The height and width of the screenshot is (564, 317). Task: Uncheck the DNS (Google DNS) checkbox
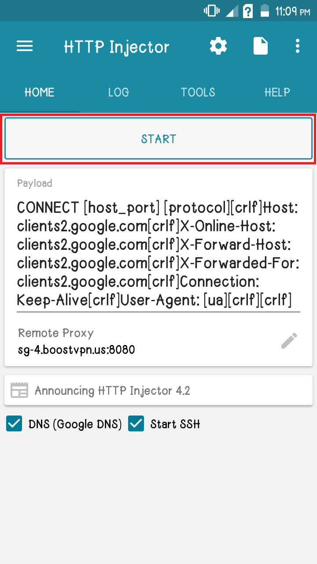pos(14,424)
